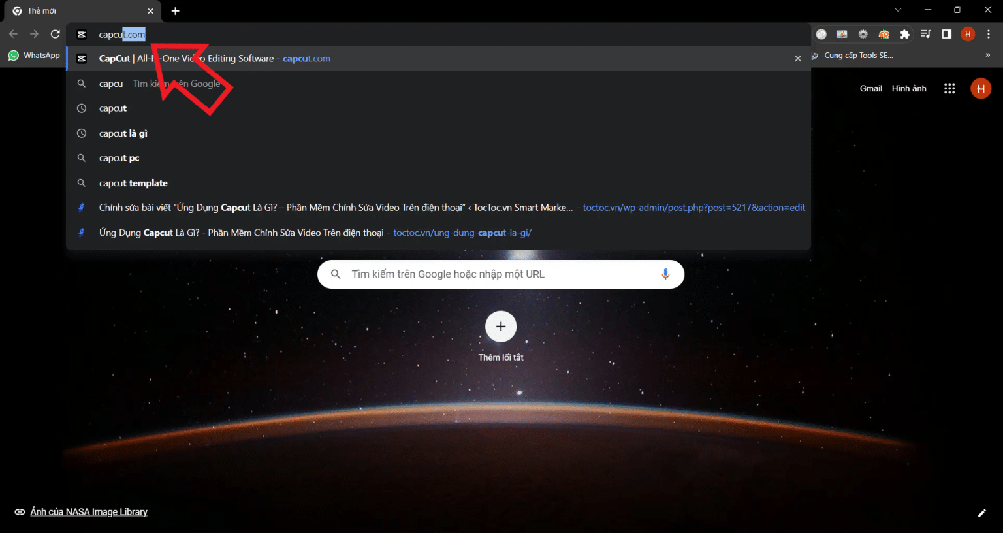Close the "Thẻ mới" tab
Viewport: 1003px width, 533px height.
tap(150, 11)
